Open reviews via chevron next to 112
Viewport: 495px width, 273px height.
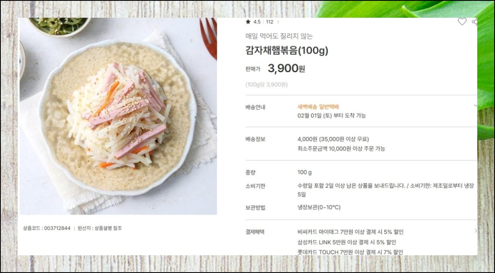[278, 22]
